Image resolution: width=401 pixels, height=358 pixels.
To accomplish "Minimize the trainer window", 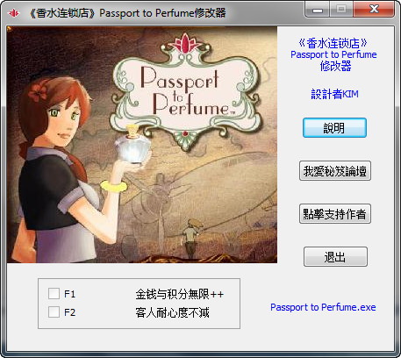I will 317,9.
